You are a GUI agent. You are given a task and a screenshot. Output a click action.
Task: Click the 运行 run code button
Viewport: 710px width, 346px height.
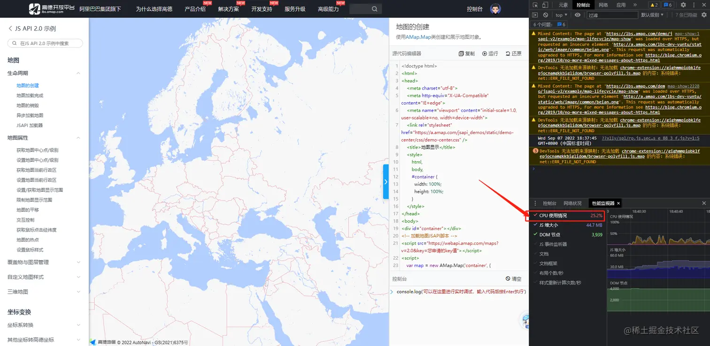[x=490, y=53]
